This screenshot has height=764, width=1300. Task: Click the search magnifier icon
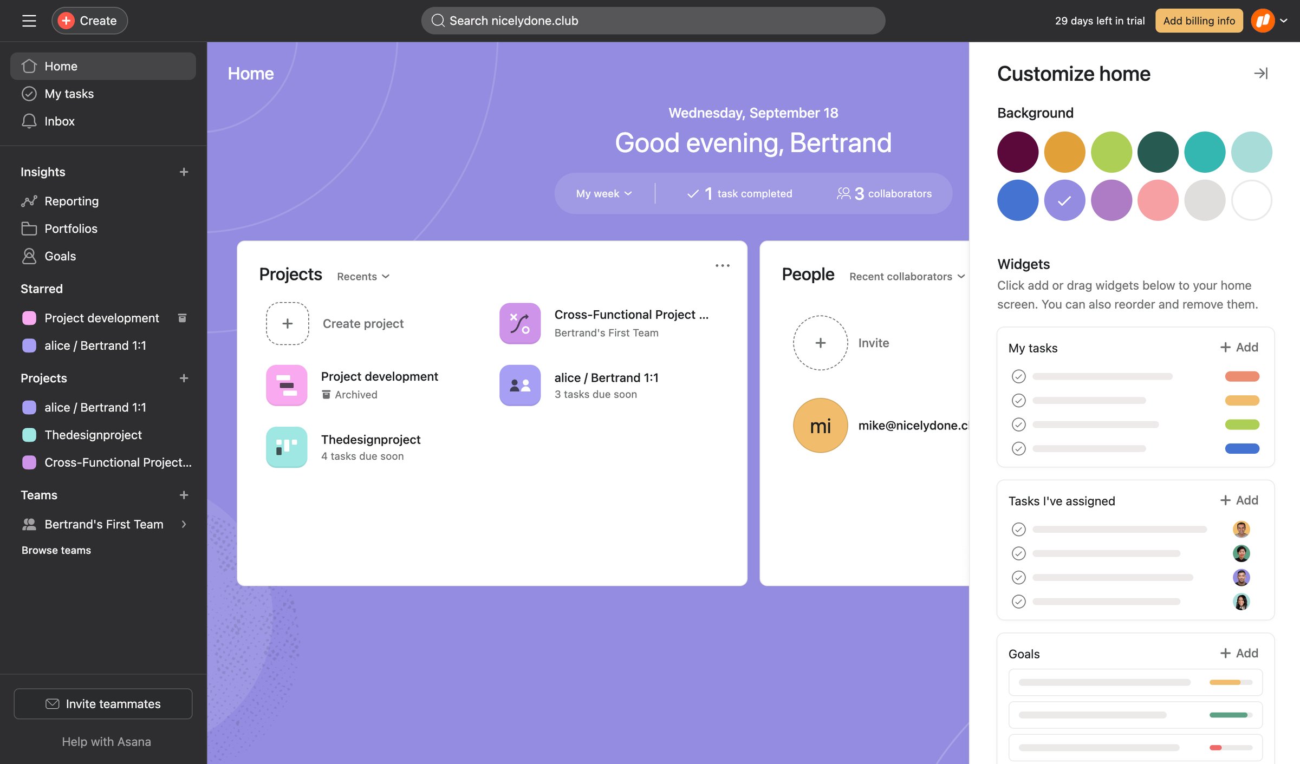(438, 21)
